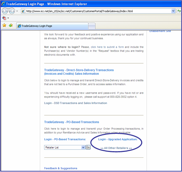Open a new blank tab
The height and width of the screenshot is (172, 182).
(x=92, y=26)
